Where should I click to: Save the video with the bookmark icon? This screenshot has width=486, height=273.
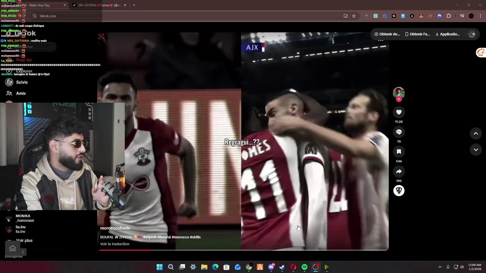pyautogui.click(x=399, y=152)
